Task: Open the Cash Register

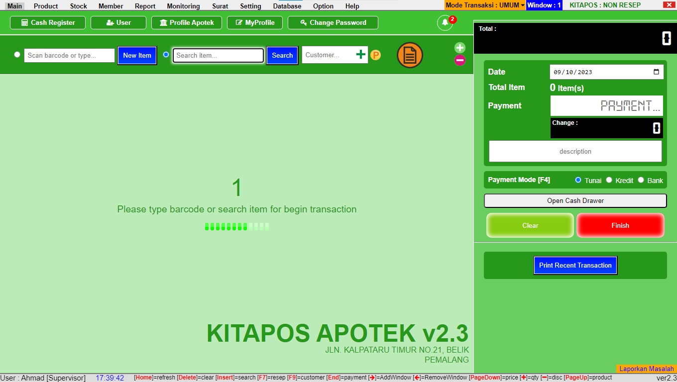Action: [x=48, y=23]
